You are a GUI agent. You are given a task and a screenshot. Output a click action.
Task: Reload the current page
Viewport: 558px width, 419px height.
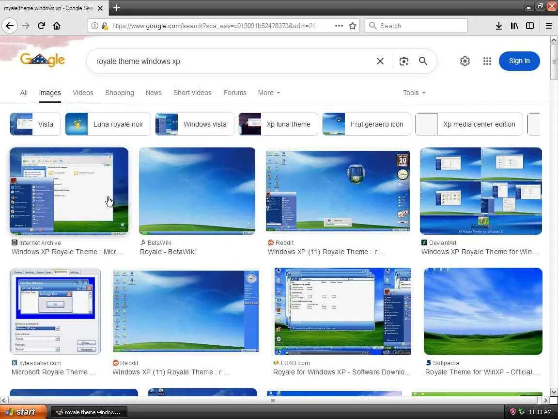pos(41,26)
